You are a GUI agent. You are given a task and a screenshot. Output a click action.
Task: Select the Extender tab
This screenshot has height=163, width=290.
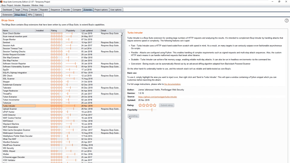88,10
